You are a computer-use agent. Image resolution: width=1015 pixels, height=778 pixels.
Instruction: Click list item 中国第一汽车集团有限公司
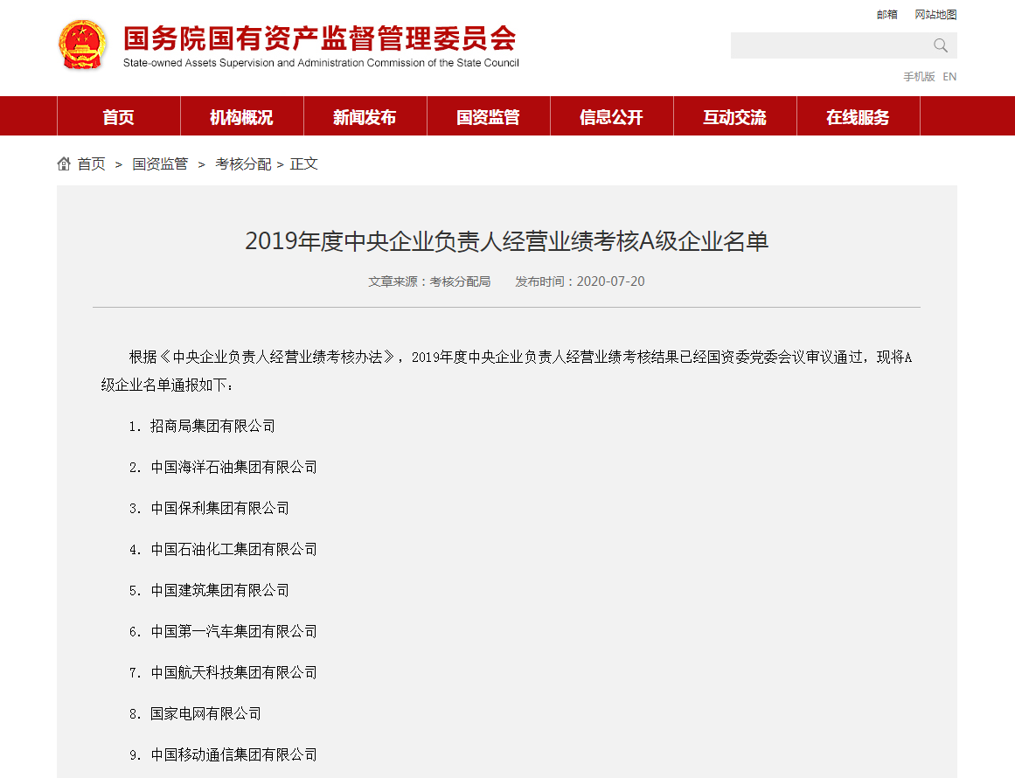coord(233,631)
